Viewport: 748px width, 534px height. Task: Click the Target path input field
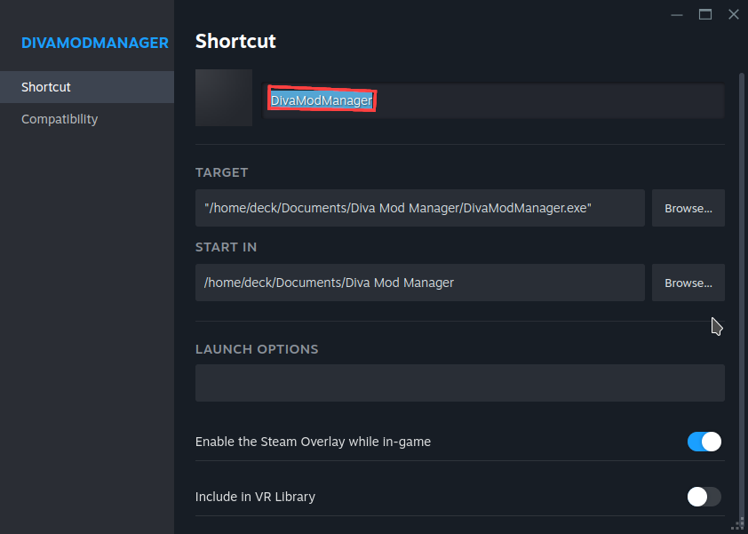[420, 208]
